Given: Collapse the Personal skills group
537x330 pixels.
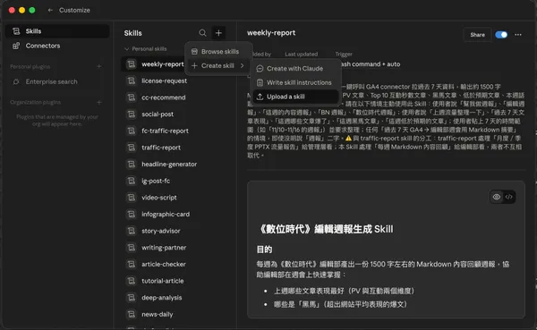Looking at the screenshot, I should click(x=146, y=49).
